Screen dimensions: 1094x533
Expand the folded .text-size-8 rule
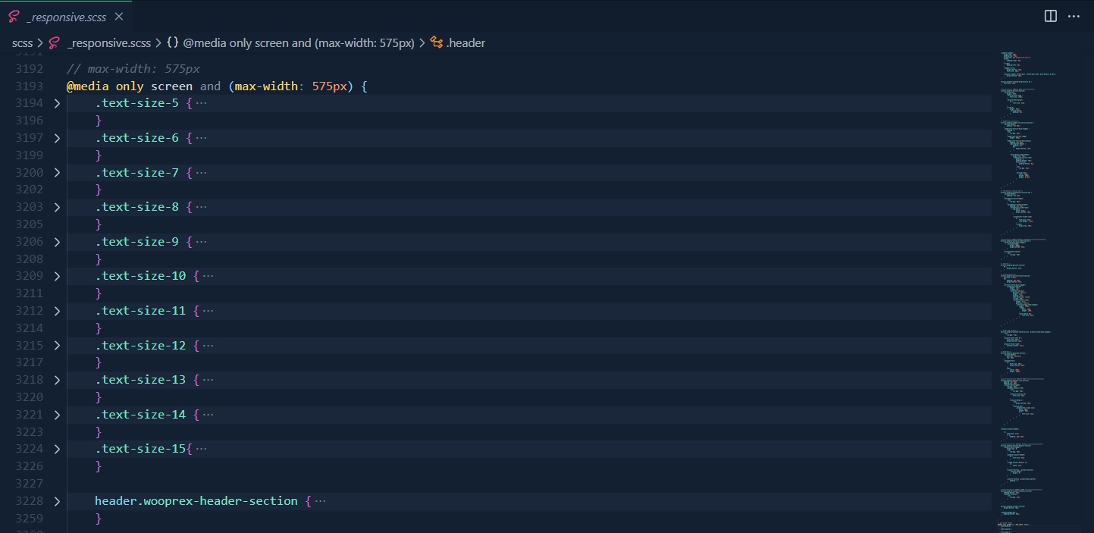pos(57,207)
